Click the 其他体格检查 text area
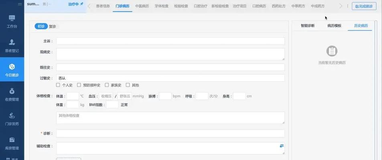The width and height of the screenshot is (382, 160). 170,118
